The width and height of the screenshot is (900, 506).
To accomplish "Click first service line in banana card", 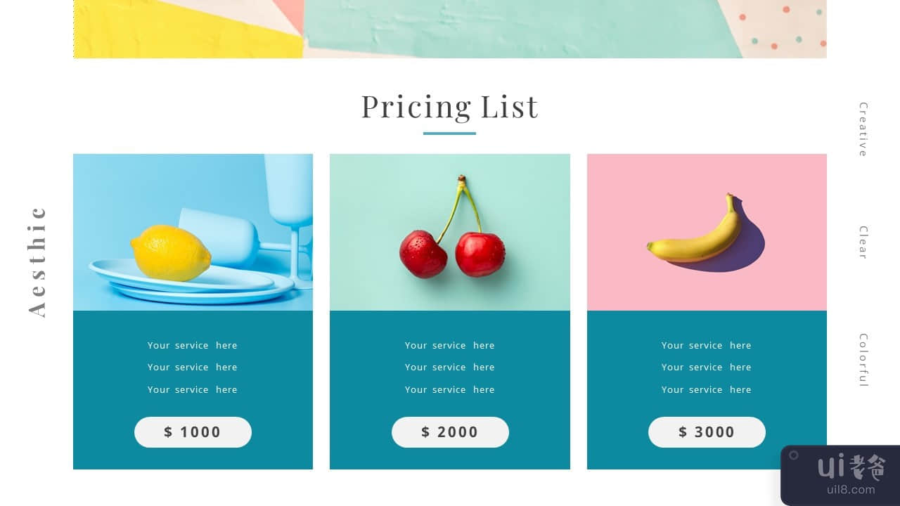I will pos(707,345).
